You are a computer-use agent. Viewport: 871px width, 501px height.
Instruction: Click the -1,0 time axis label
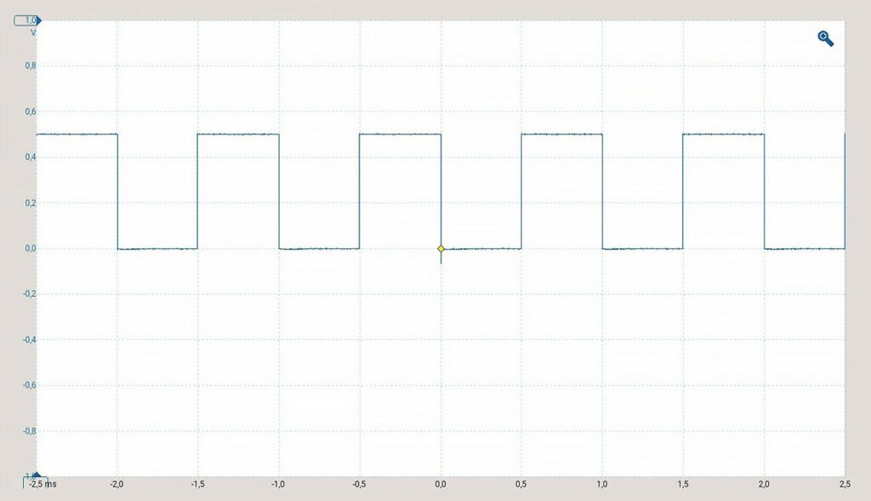point(277,484)
